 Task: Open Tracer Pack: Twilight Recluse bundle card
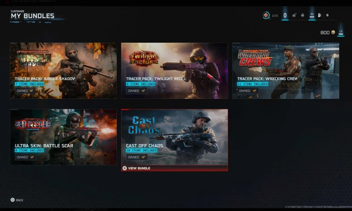click(x=174, y=71)
